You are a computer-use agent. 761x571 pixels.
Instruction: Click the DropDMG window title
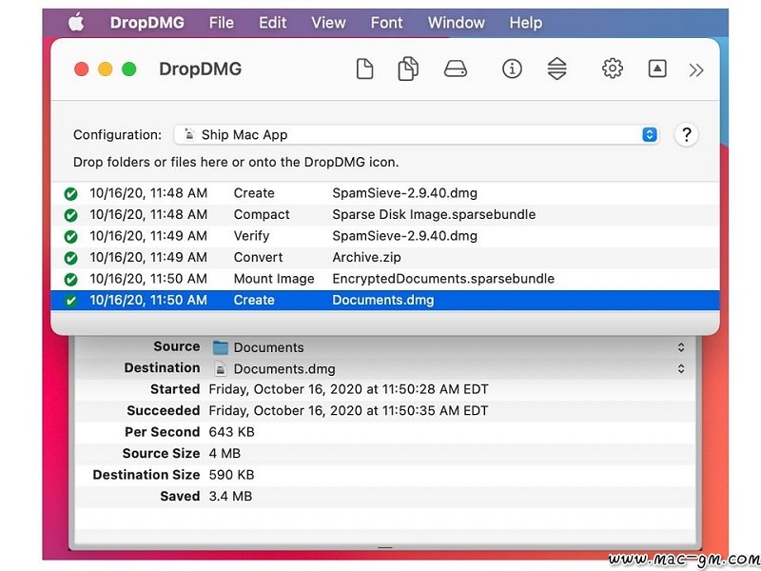pos(200,69)
